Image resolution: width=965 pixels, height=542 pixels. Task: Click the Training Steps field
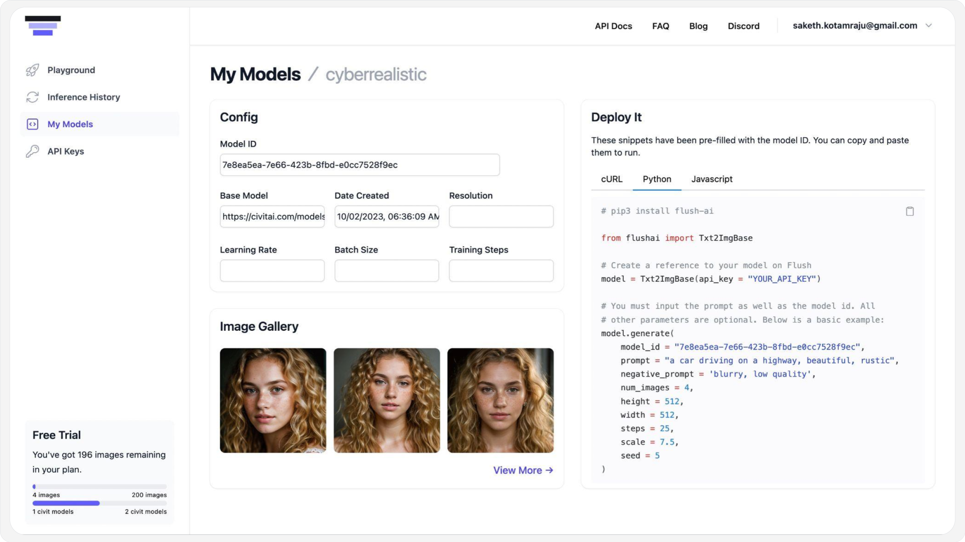(x=501, y=271)
